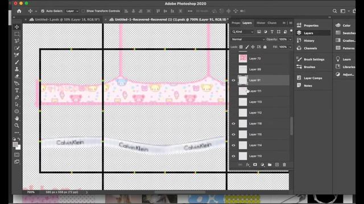Select the Zoom magnifier tool
This screenshot has width=364, height=204.
pos(16,126)
